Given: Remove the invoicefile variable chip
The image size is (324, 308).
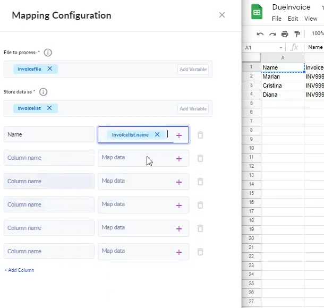Looking at the screenshot, I should 50,69.
